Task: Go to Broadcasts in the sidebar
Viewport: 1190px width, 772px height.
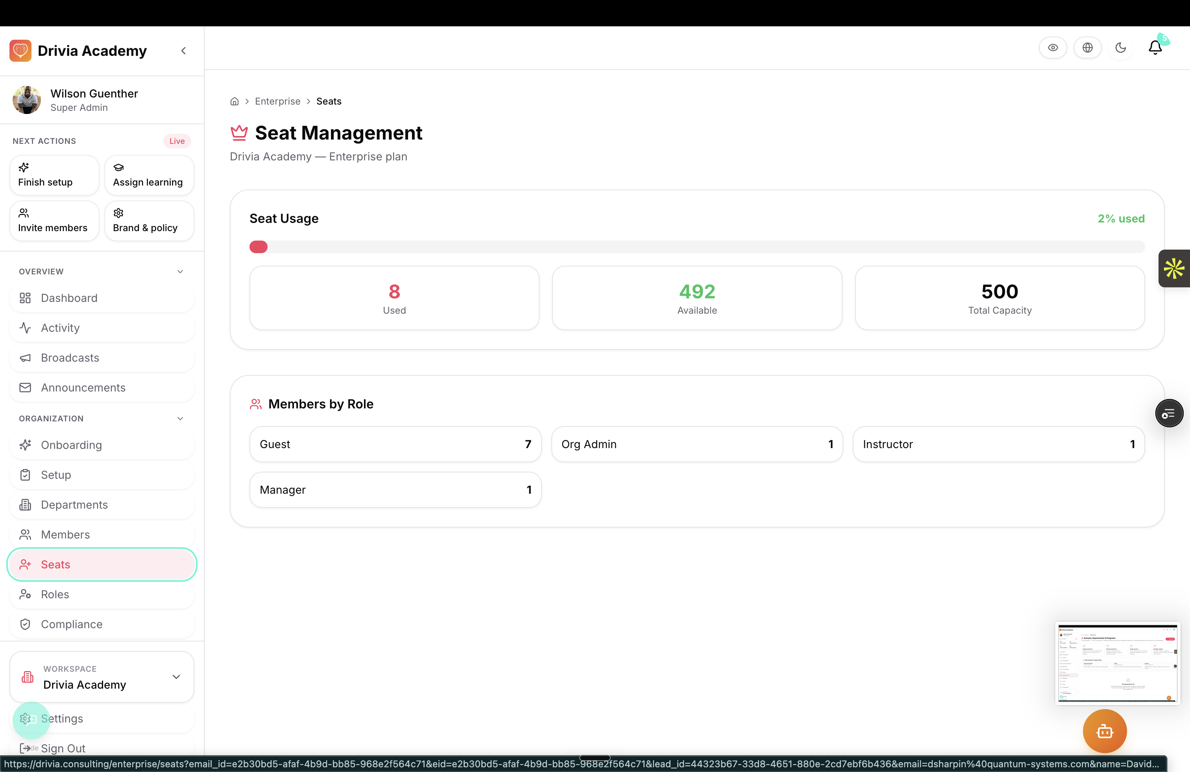Action: pyautogui.click(x=102, y=358)
